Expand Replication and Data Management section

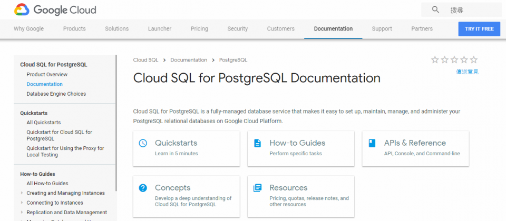[x=22, y=212]
